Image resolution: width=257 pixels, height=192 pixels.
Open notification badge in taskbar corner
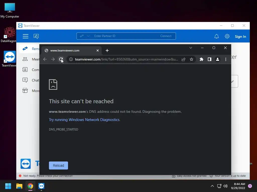tap(250, 186)
